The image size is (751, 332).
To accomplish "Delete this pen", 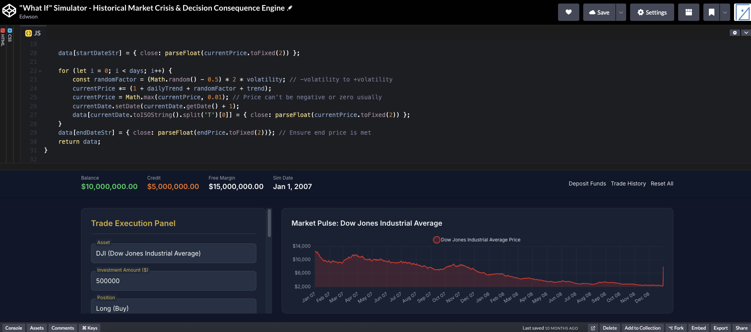I will click(x=610, y=328).
